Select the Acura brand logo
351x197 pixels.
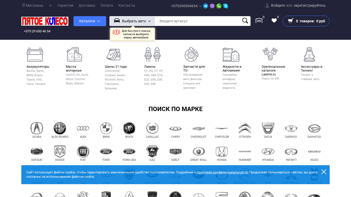point(37,128)
